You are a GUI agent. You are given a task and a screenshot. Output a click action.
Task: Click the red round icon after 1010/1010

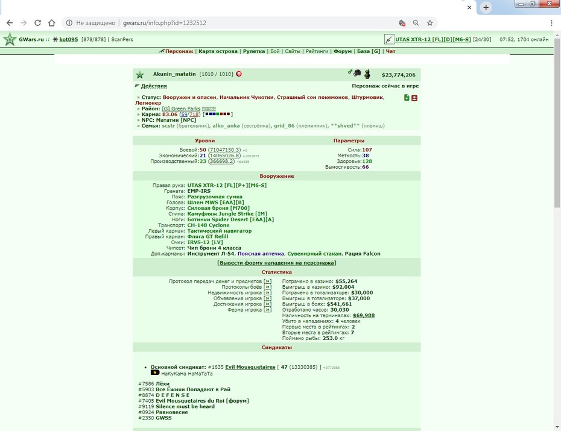[239, 74]
